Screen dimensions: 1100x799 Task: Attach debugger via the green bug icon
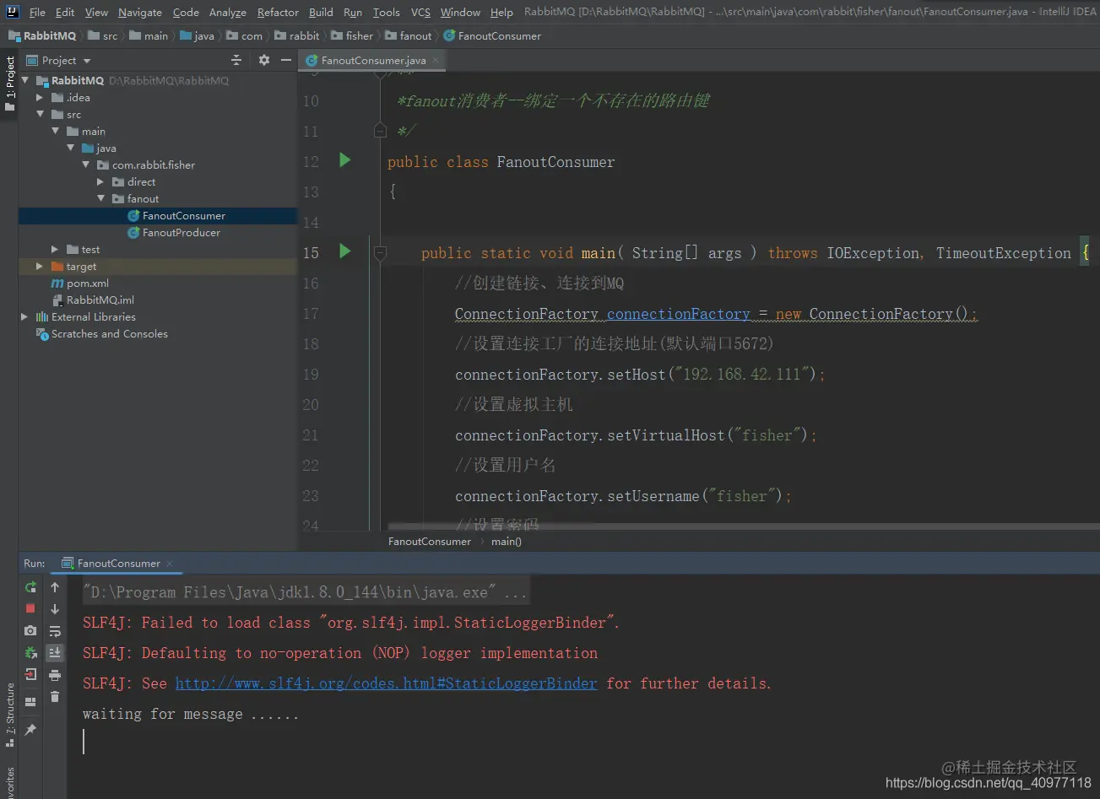30,652
